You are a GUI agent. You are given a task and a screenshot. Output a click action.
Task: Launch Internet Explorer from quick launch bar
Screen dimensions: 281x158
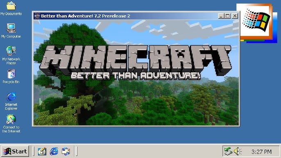click(x=54, y=151)
